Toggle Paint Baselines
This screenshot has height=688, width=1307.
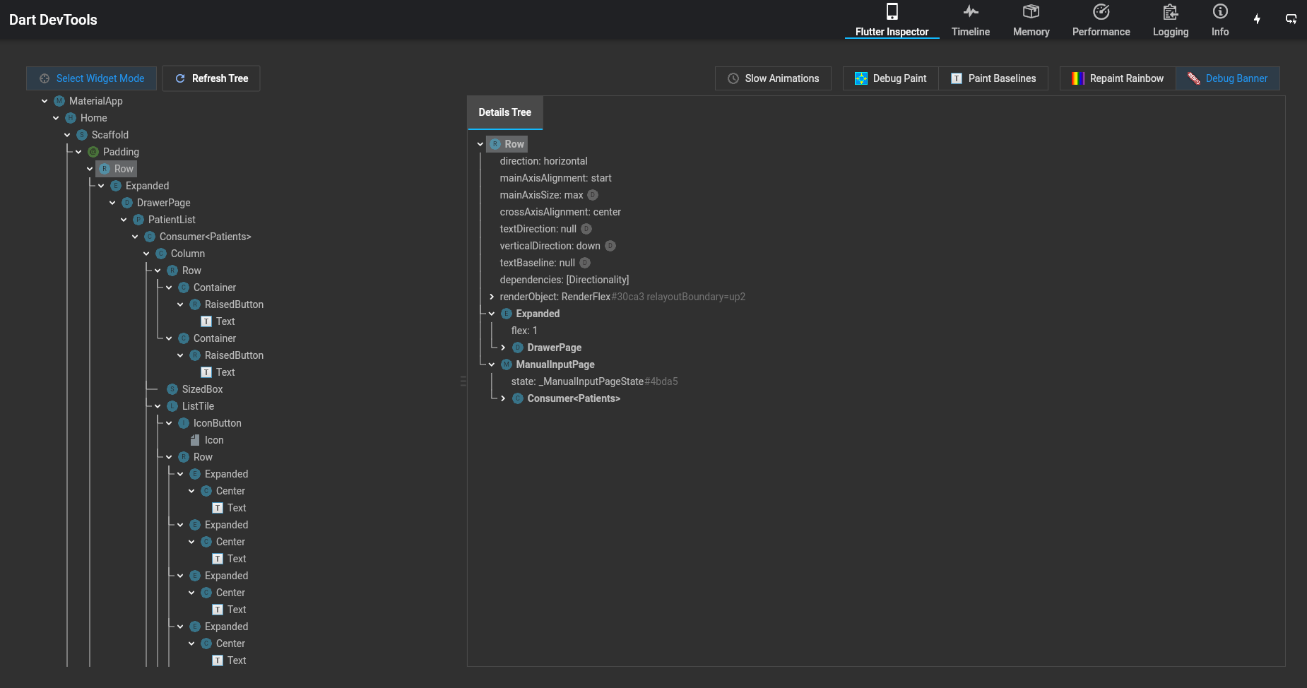pos(994,78)
